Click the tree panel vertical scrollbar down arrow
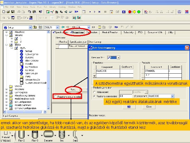This screenshot has height=143, width=190. point(48,108)
